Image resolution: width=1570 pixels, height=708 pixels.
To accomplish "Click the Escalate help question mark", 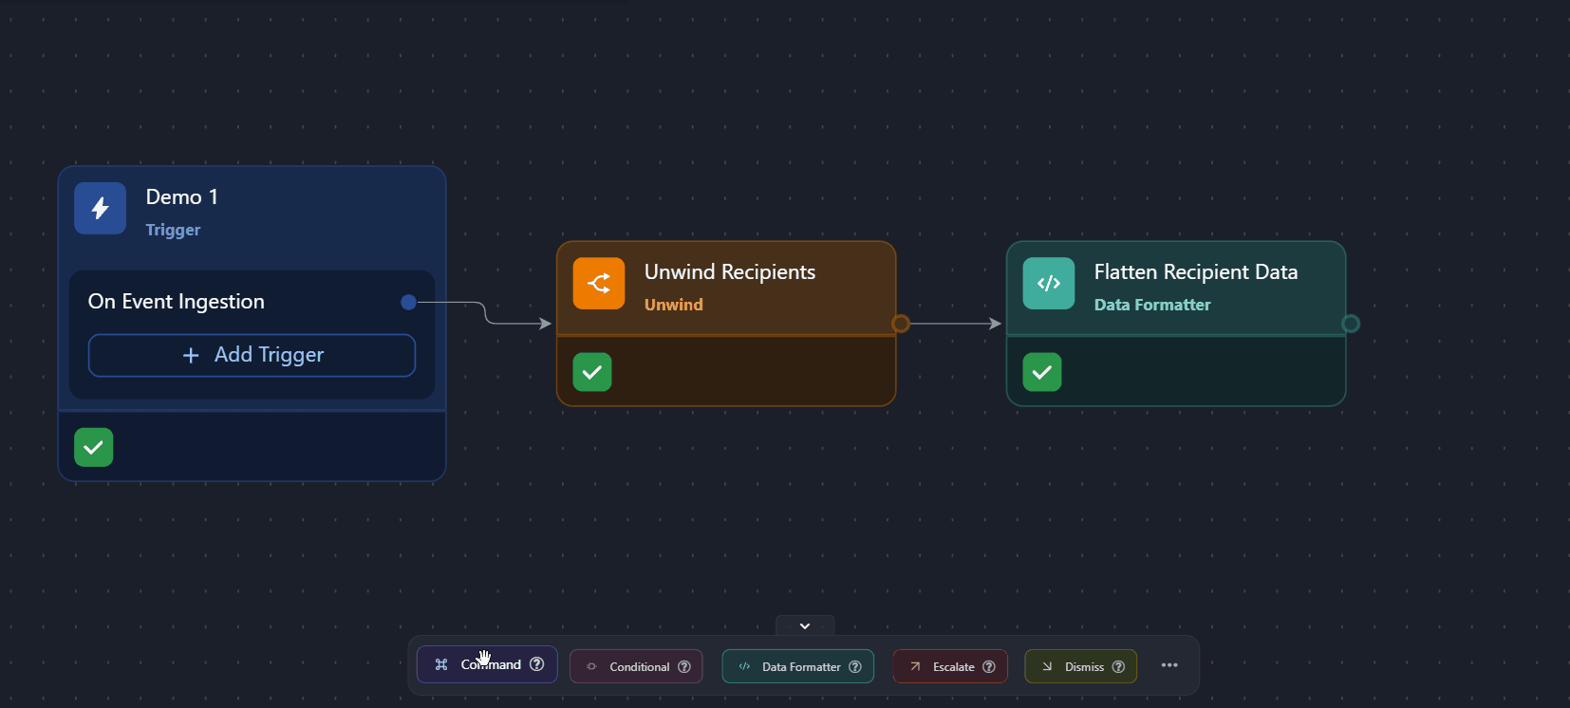I will [x=989, y=667].
